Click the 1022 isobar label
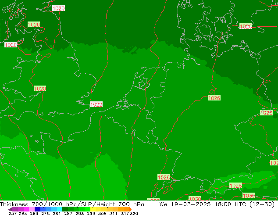278x215 pixels. (x=96, y=104)
